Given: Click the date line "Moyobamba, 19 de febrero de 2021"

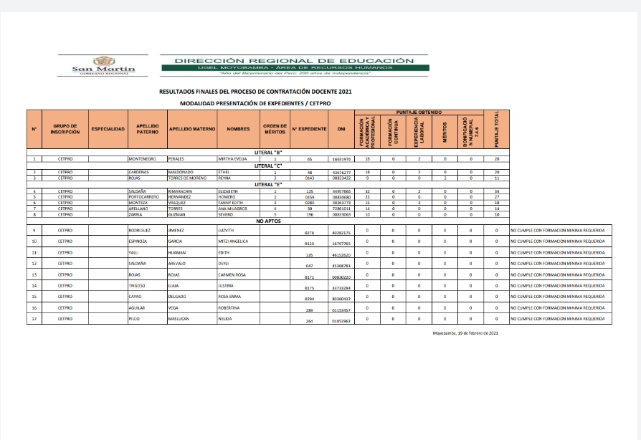Looking at the screenshot, I should click(465, 333).
